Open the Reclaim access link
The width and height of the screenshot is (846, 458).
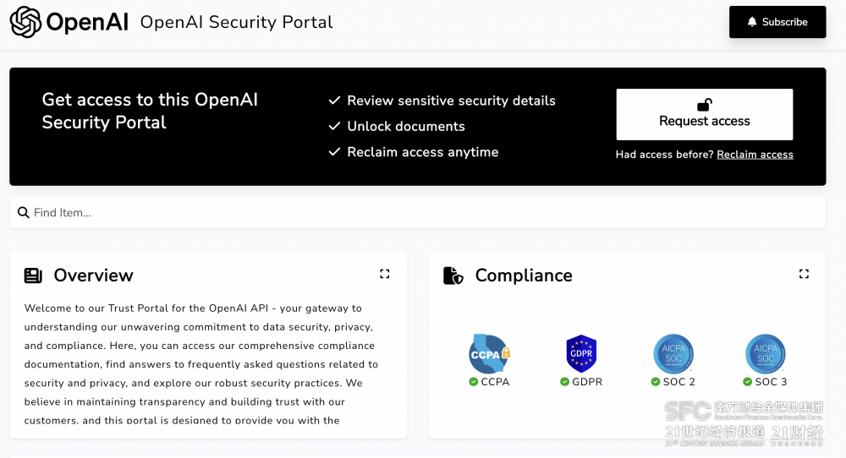pyautogui.click(x=755, y=155)
